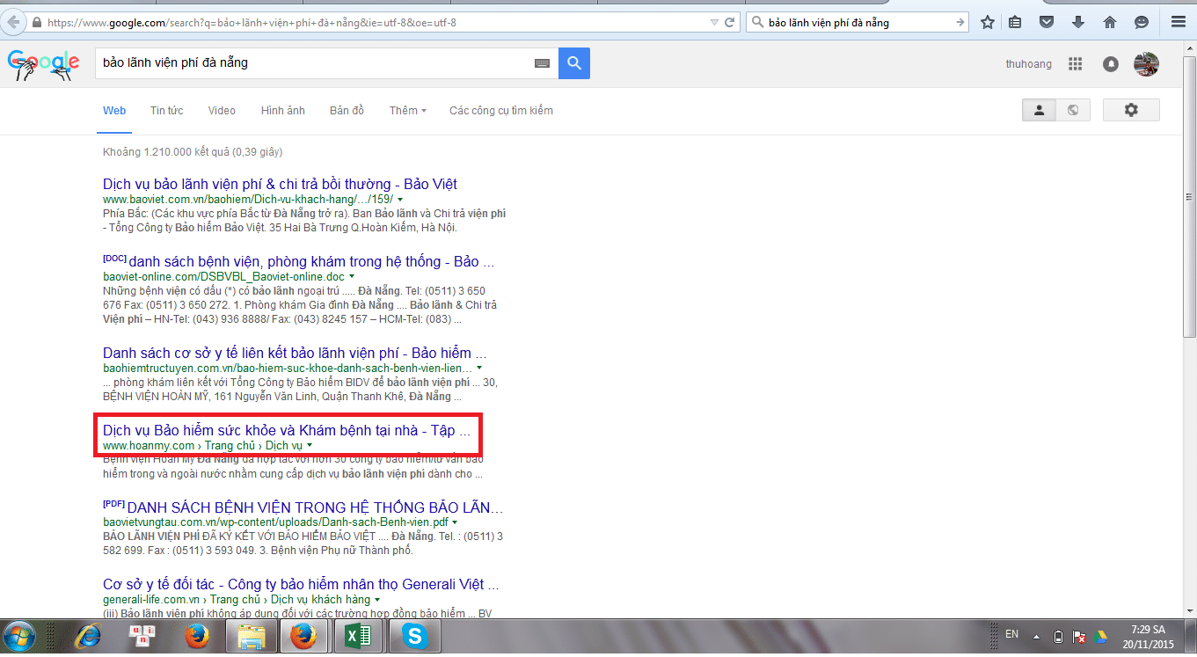Open the Firefox hamburger menu
Image resolution: width=1197 pixels, height=657 pixels.
1178,22
